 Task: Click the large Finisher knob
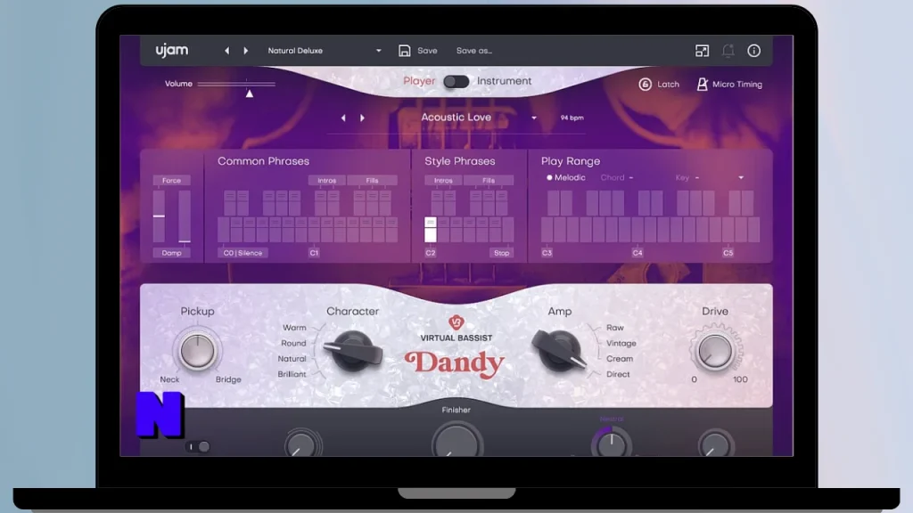[457, 440]
